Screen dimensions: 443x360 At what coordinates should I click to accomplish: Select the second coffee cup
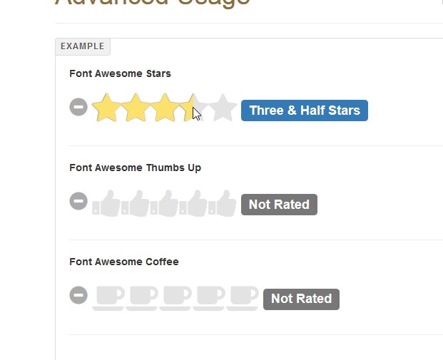tap(142, 298)
